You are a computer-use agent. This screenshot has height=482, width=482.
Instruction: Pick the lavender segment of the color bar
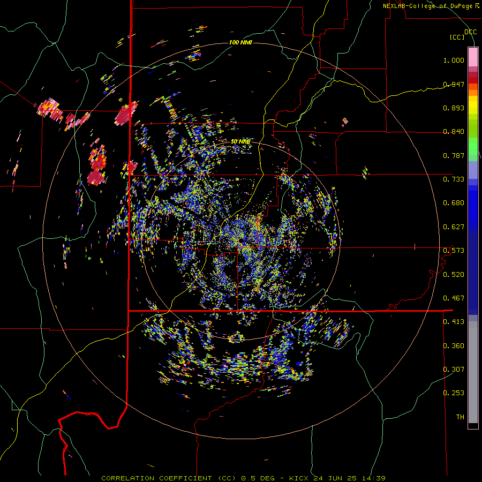tap(473, 170)
